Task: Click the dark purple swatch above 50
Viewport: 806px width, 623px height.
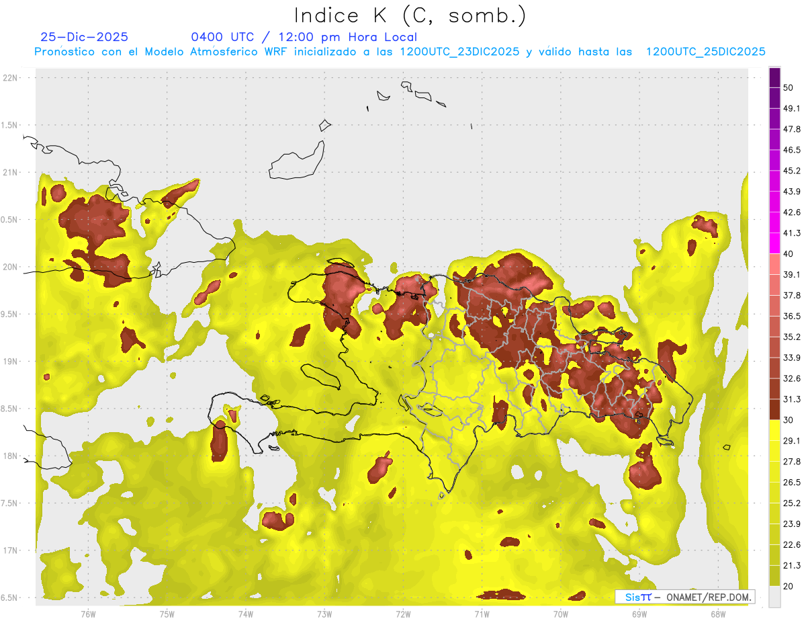Action: [x=774, y=77]
